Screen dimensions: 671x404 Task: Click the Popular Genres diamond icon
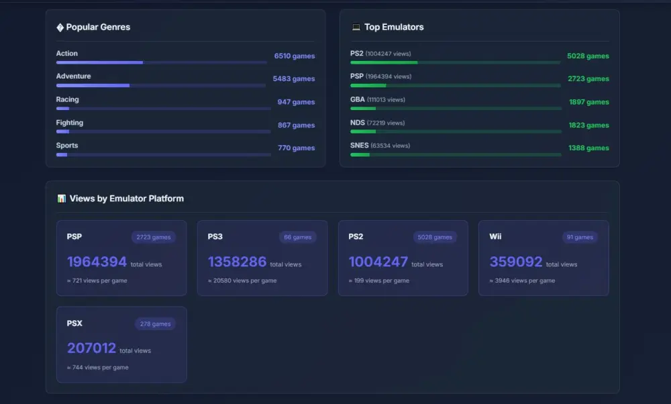[60, 28]
